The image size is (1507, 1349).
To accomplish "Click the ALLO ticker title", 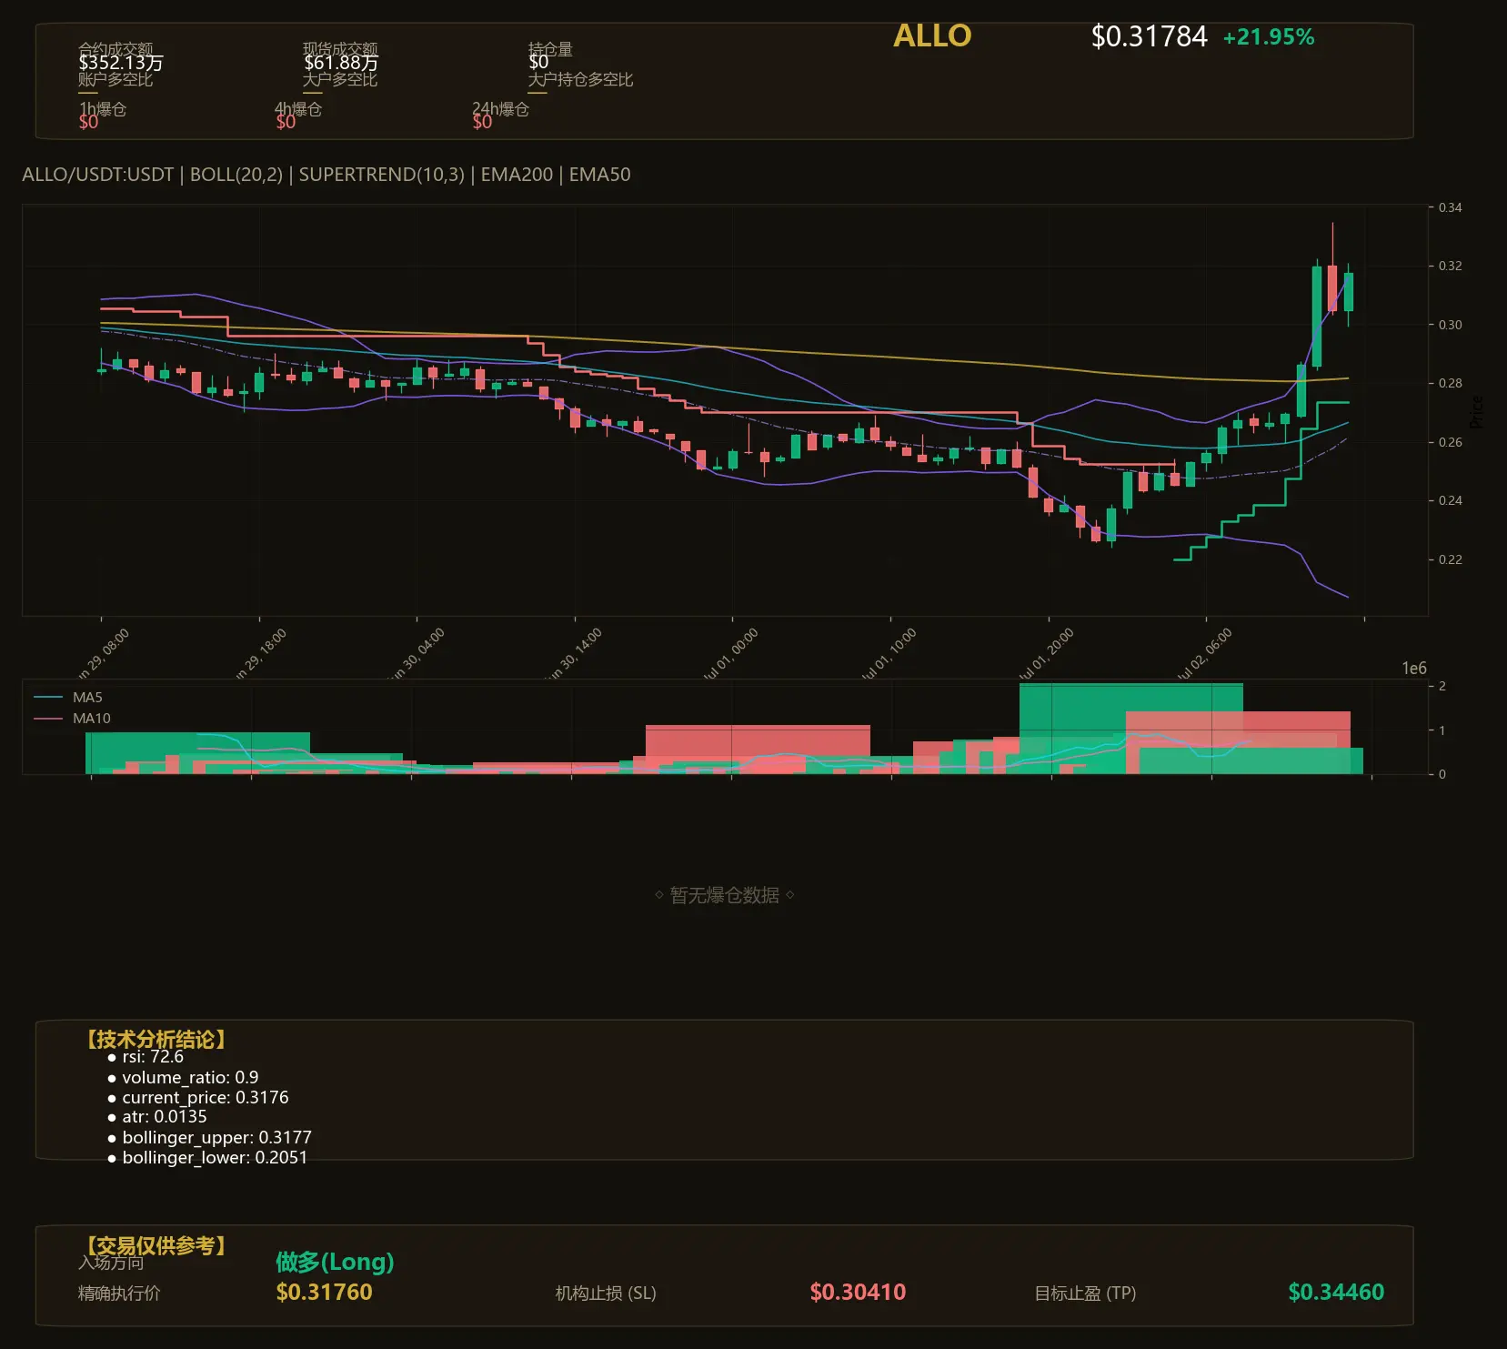I will point(932,35).
